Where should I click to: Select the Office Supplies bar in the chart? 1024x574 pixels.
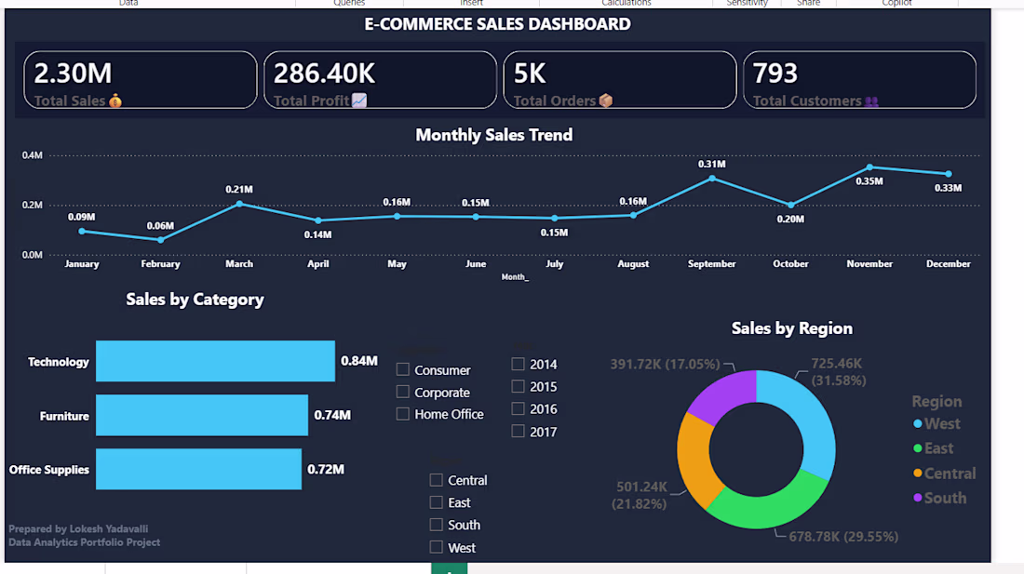pos(198,469)
